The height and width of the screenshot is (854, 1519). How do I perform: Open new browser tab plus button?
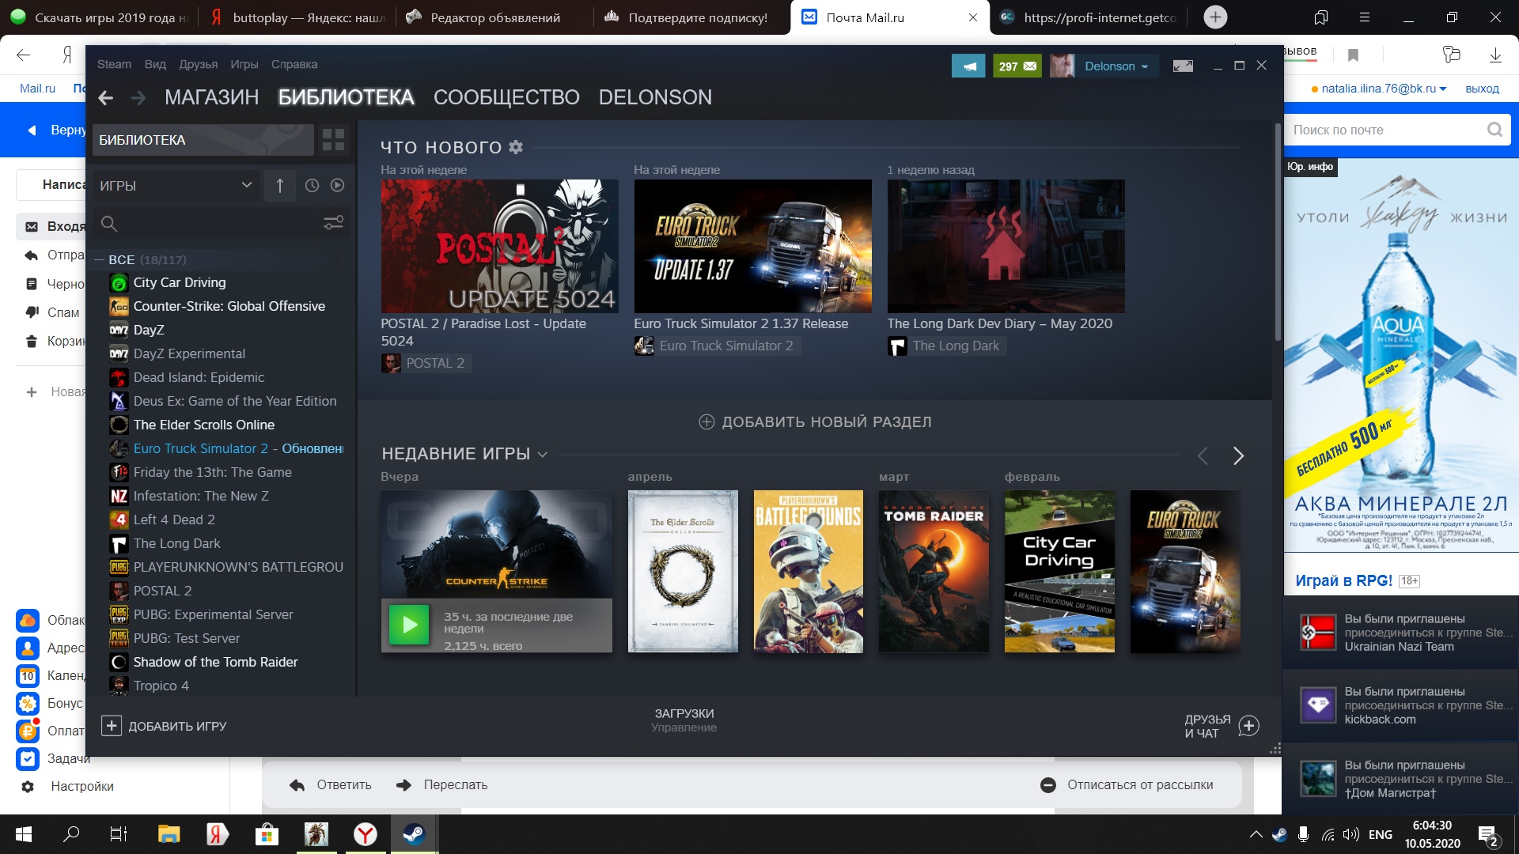1215,17
